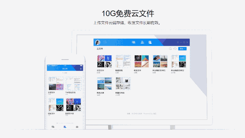Screen dimensions: 245x138
Task: Click the search magnifier in cloud files toolbar
Action: pos(170,49)
